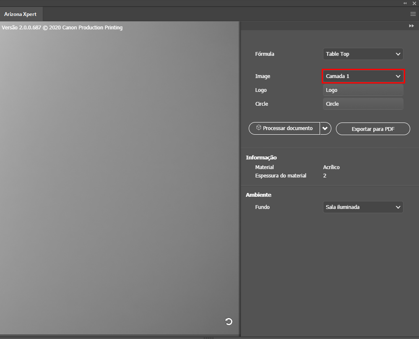Viewport: 419px width, 339px height.
Task: Open the Fórmula dropdown showing Table Top
Action: point(363,54)
